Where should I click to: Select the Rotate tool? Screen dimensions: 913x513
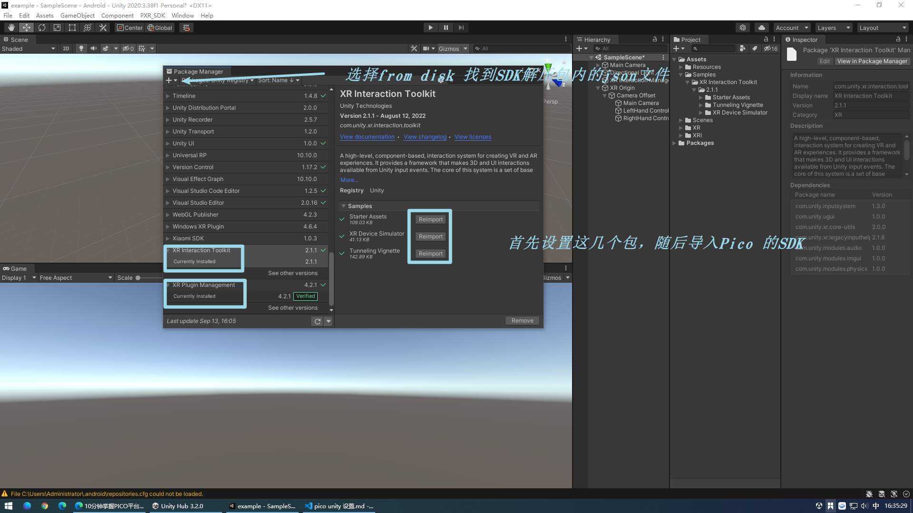42,28
